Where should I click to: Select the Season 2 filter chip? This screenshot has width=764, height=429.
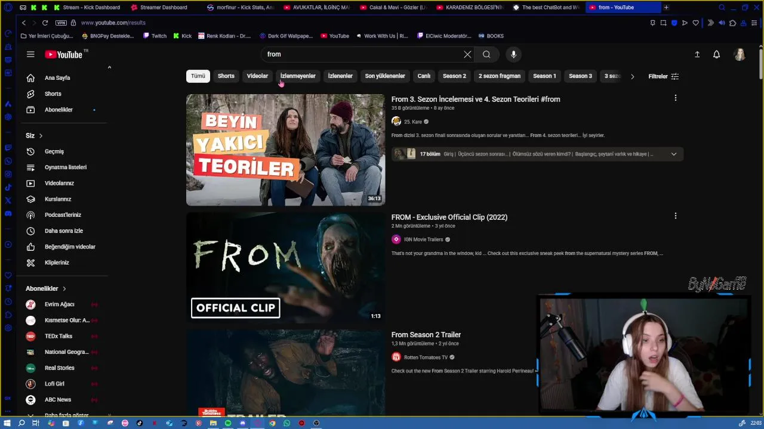pyautogui.click(x=454, y=76)
